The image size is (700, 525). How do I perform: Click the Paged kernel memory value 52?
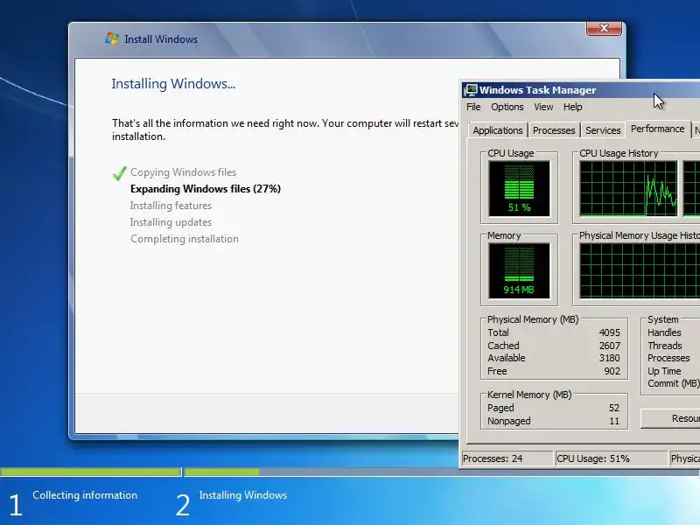pyautogui.click(x=614, y=408)
